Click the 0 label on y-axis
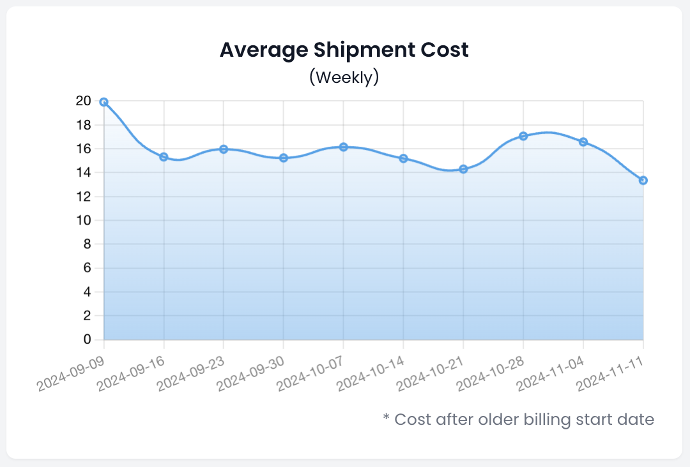 coord(87,340)
